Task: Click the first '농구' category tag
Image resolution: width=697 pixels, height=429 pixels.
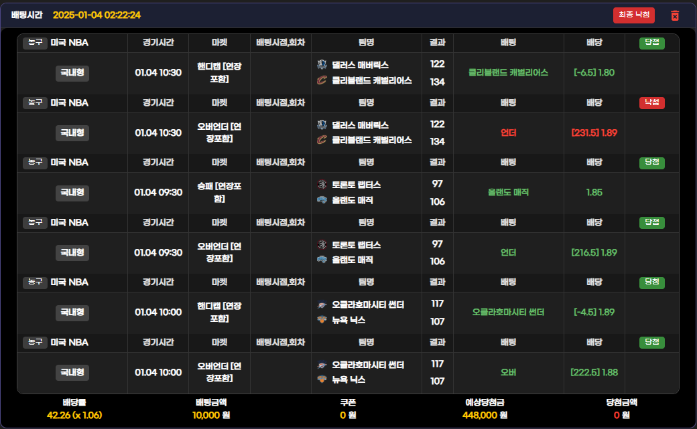Action: [35, 43]
